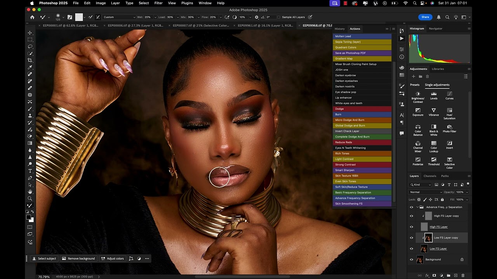The image size is (497, 279).
Task: Create new fill or adjustment layer
Action: pyautogui.click(x=441, y=276)
